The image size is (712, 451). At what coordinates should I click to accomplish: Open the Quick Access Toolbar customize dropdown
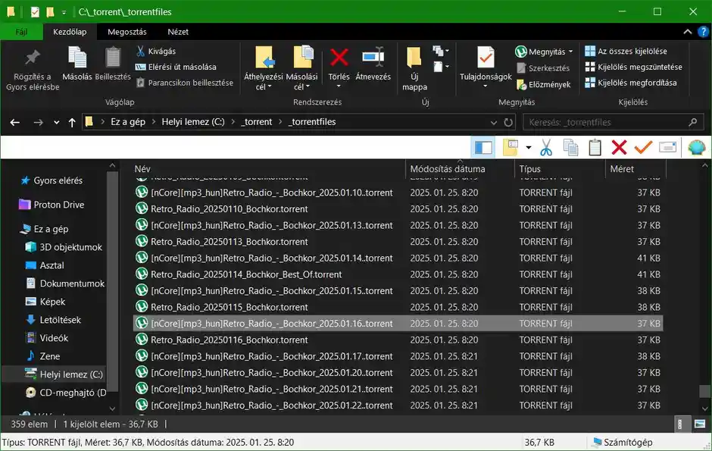[x=64, y=12]
